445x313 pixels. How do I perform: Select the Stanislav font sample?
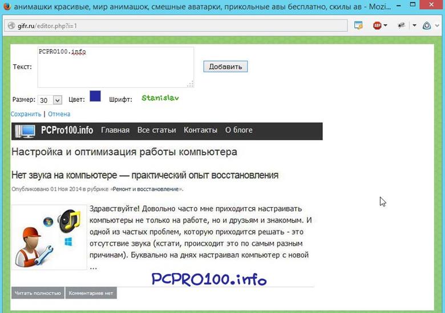pyautogui.click(x=160, y=98)
